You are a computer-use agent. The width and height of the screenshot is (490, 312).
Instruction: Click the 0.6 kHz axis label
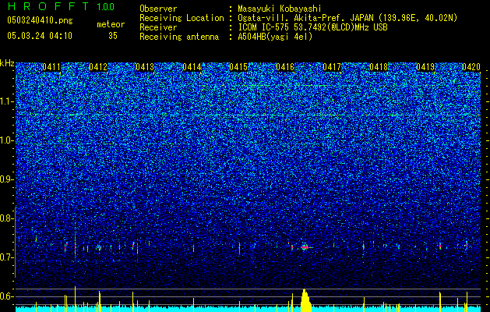6,296
